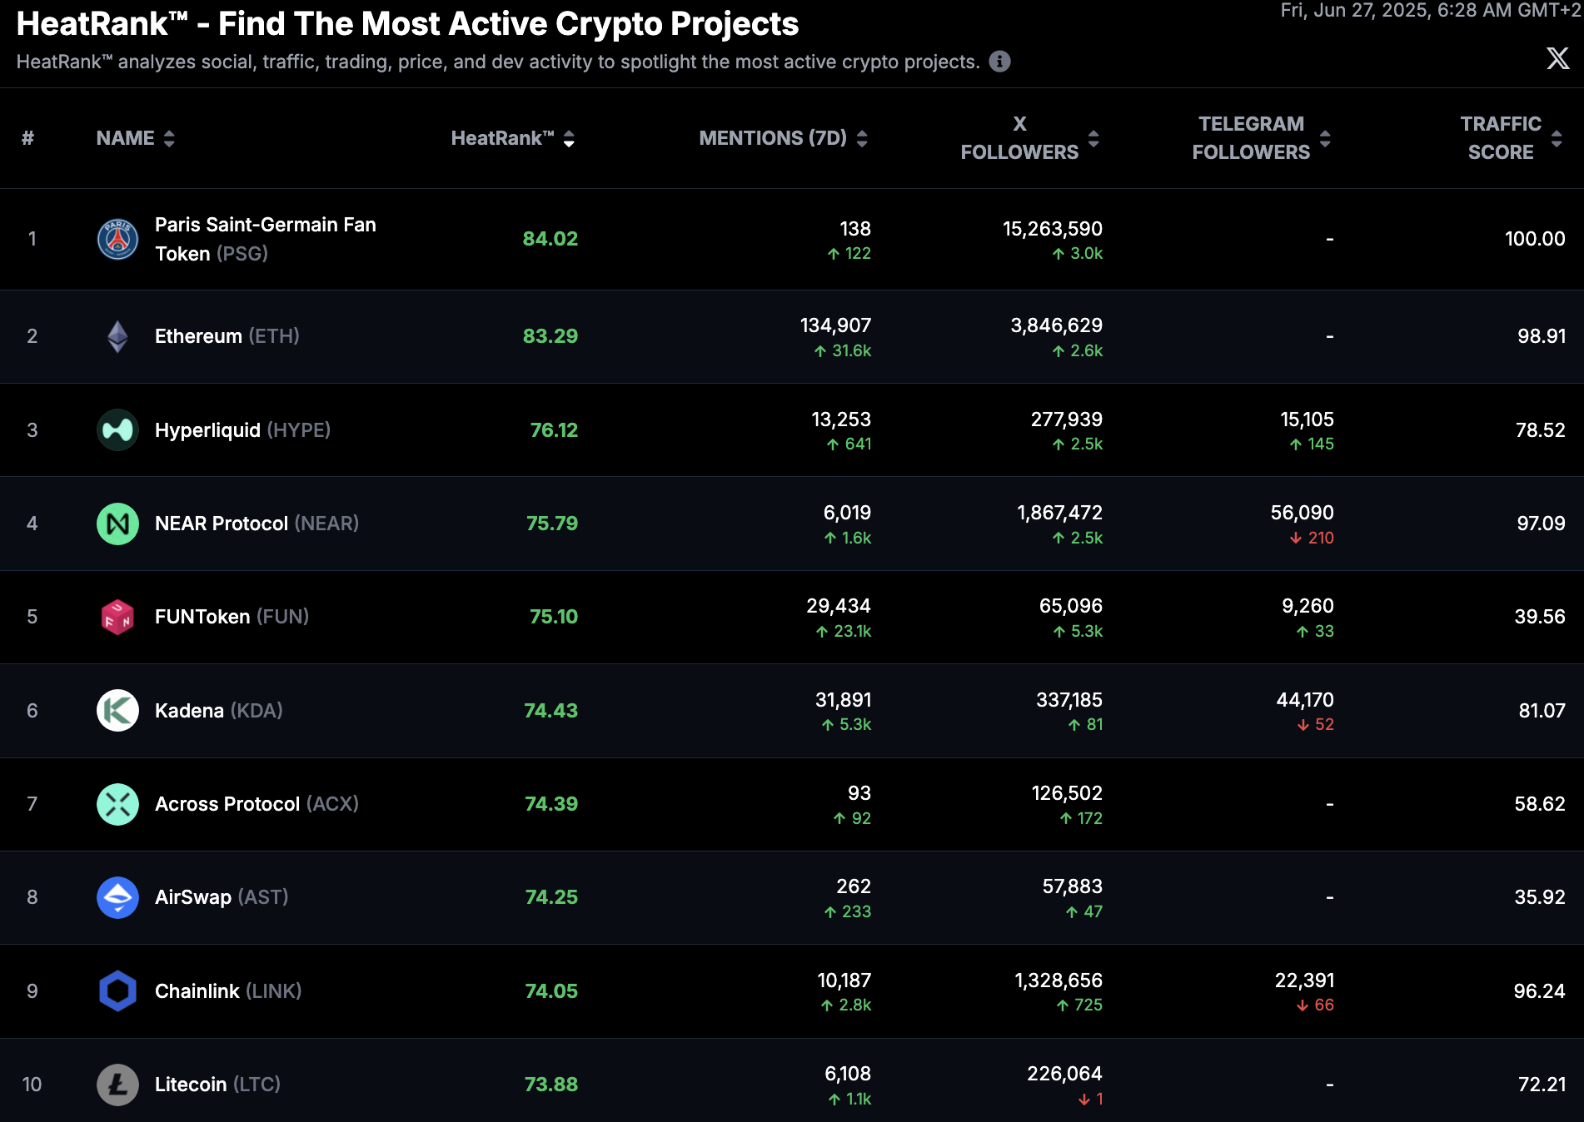Click the 75.10 HeatRank score

(554, 617)
